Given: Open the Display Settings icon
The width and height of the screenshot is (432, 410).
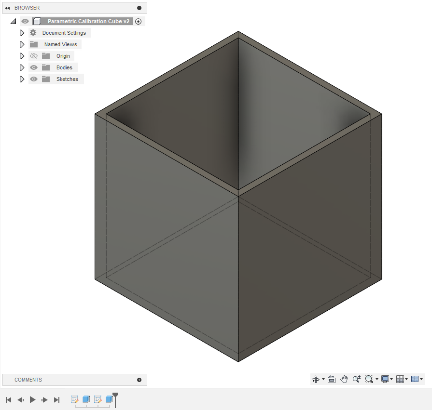Looking at the screenshot, I should pos(385,379).
